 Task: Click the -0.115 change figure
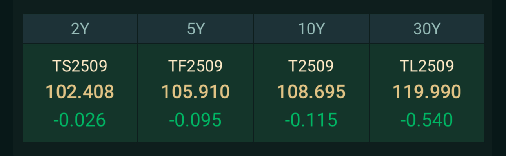point(311,120)
